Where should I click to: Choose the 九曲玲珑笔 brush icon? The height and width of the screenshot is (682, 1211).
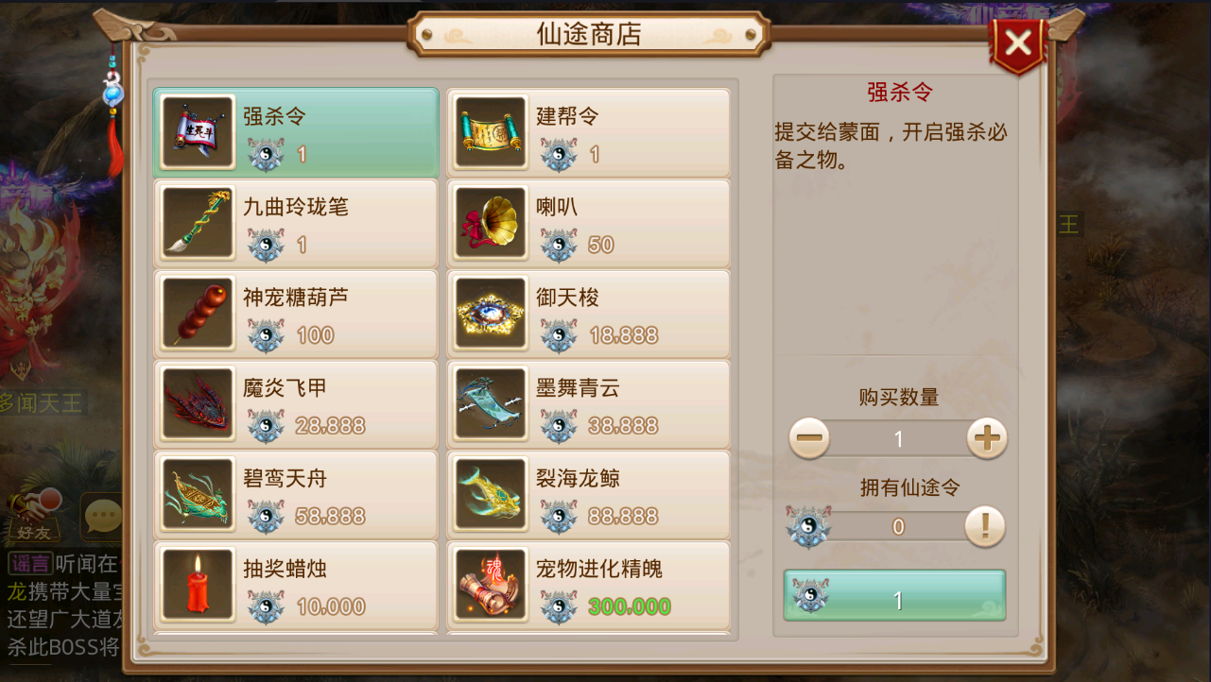198,223
